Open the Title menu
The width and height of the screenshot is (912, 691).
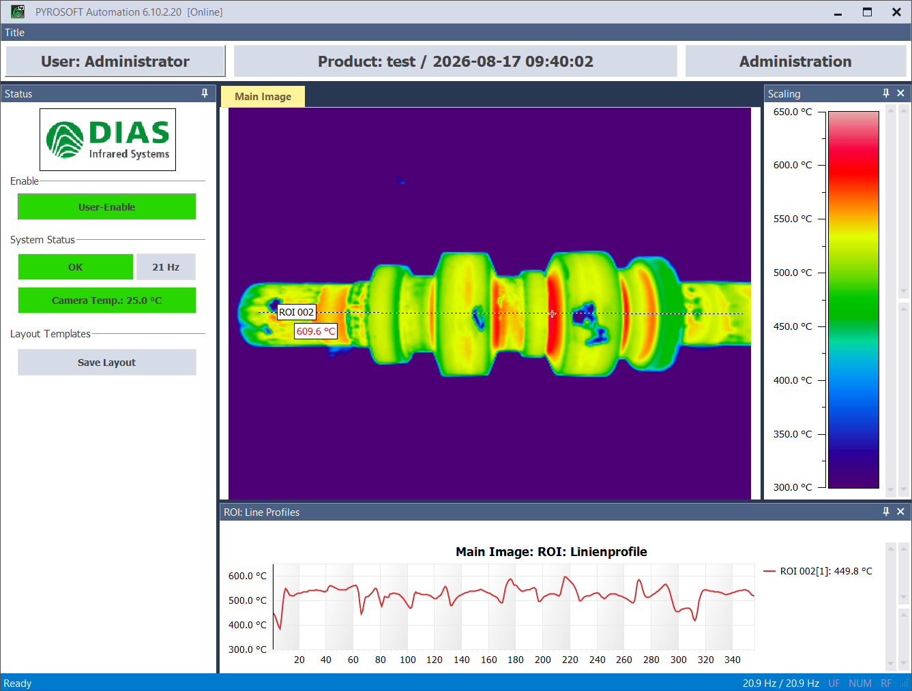click(x=14, y=33)
